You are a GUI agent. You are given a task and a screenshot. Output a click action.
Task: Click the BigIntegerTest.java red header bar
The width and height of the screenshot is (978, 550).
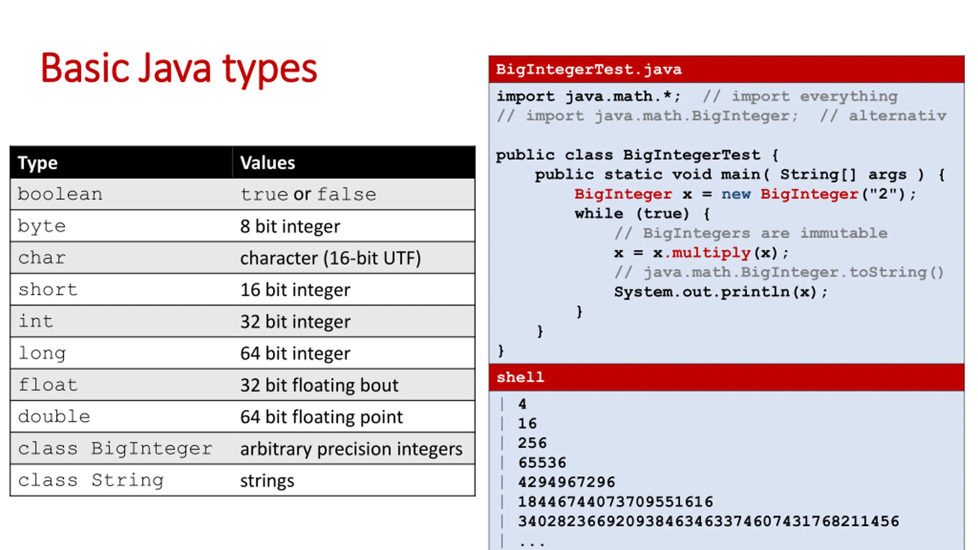726,70
